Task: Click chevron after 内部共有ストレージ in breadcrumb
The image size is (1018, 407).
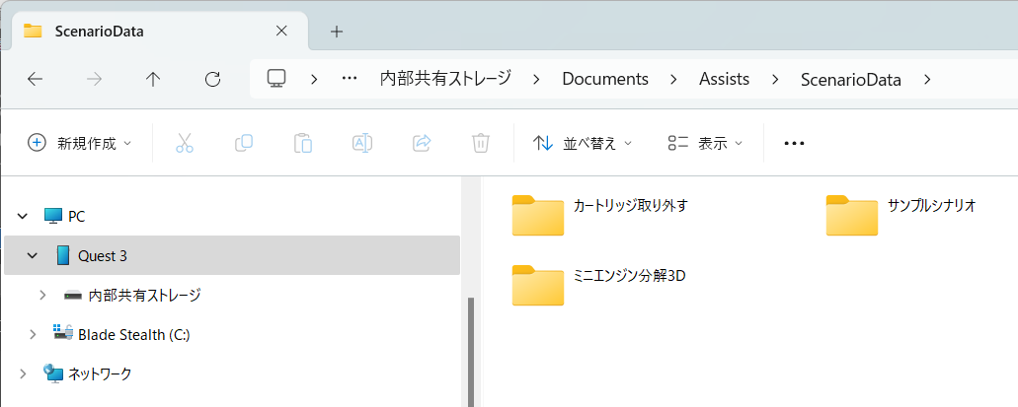Action: point(536,79)
